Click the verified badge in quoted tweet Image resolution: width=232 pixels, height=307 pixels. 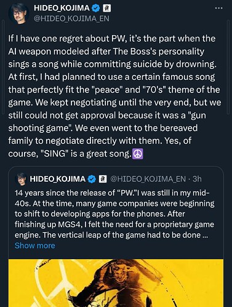point(92,179)
